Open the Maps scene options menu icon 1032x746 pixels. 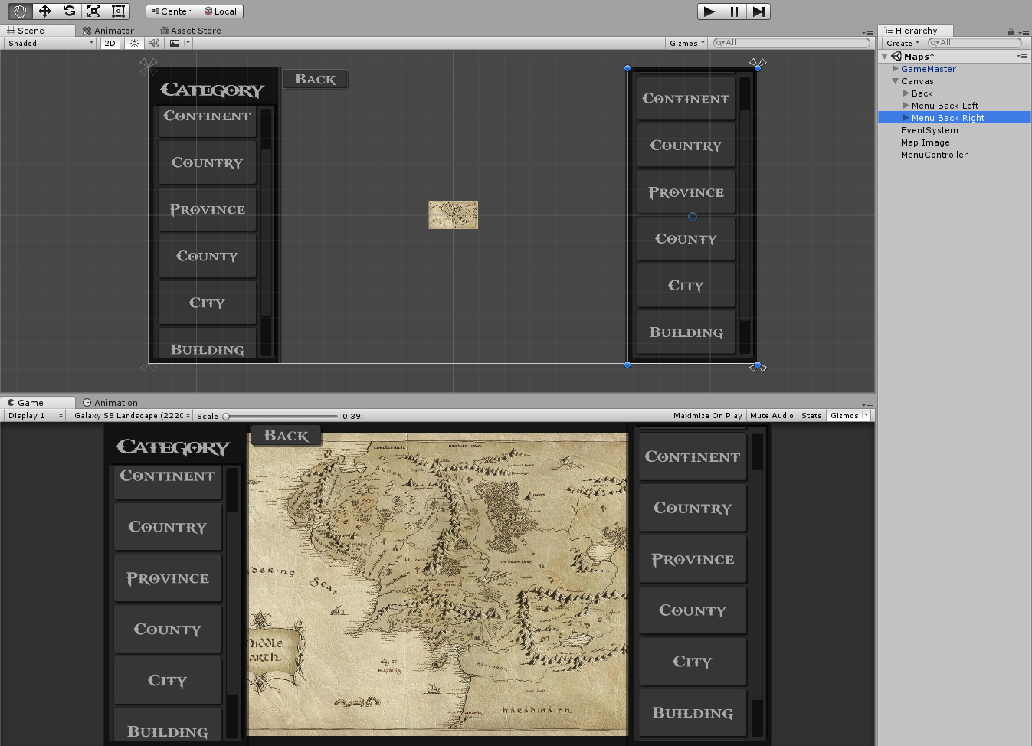pos(1022,56)
